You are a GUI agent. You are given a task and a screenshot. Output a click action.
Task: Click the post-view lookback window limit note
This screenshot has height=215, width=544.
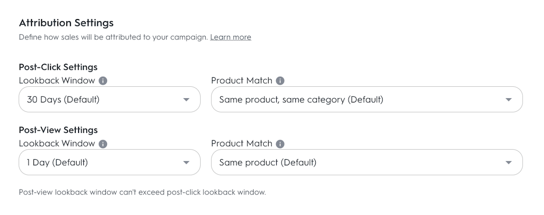click(142, 192)
